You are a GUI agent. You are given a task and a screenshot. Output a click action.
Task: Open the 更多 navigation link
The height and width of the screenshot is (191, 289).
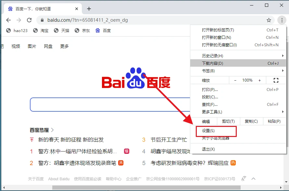point(64,46)
